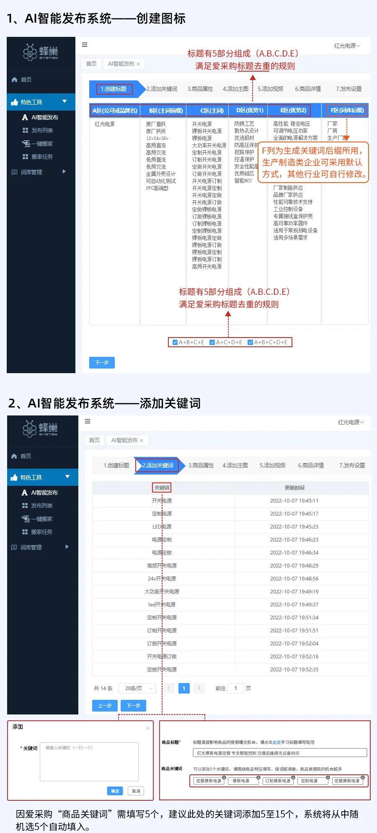
Task: Click thumbs-up icon beside 特色工具 in 添加关键词 sidebar
Action: tap(14, 477)
